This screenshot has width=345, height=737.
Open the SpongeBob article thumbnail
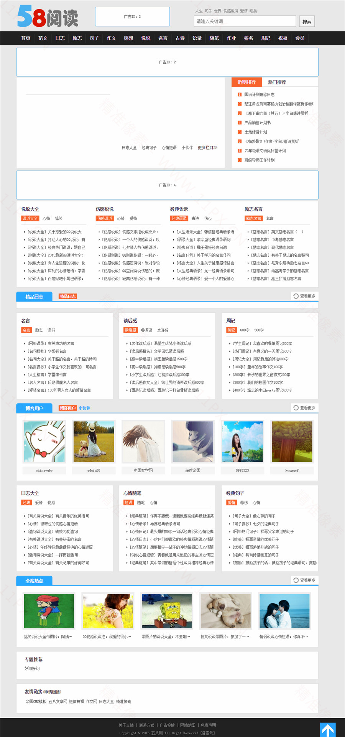167,611
